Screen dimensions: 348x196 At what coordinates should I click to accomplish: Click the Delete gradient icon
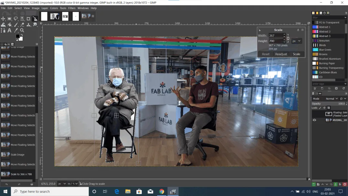coord(336,88)
